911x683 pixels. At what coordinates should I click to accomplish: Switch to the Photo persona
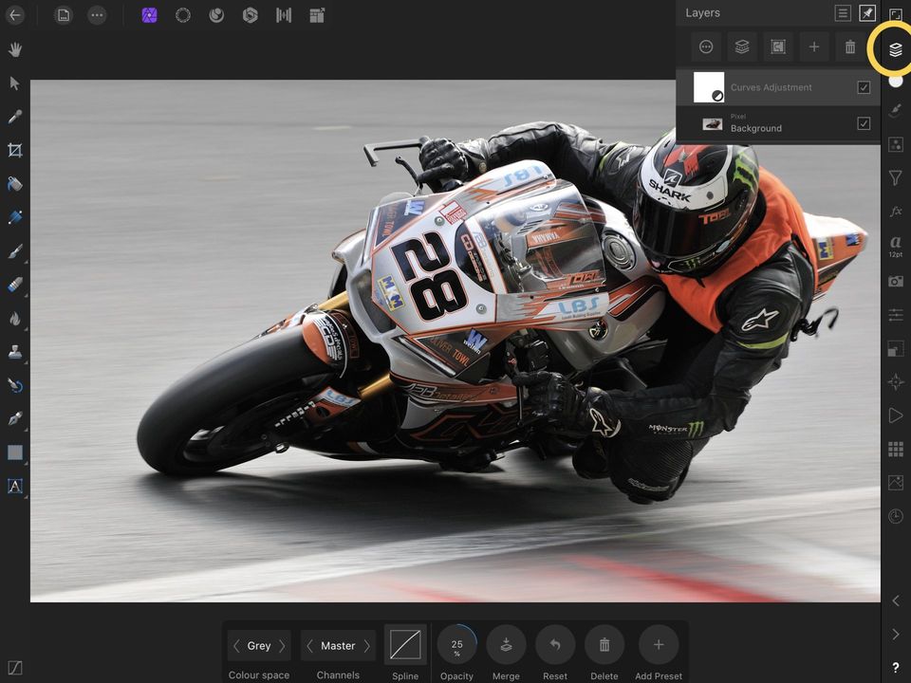point(149,15)
